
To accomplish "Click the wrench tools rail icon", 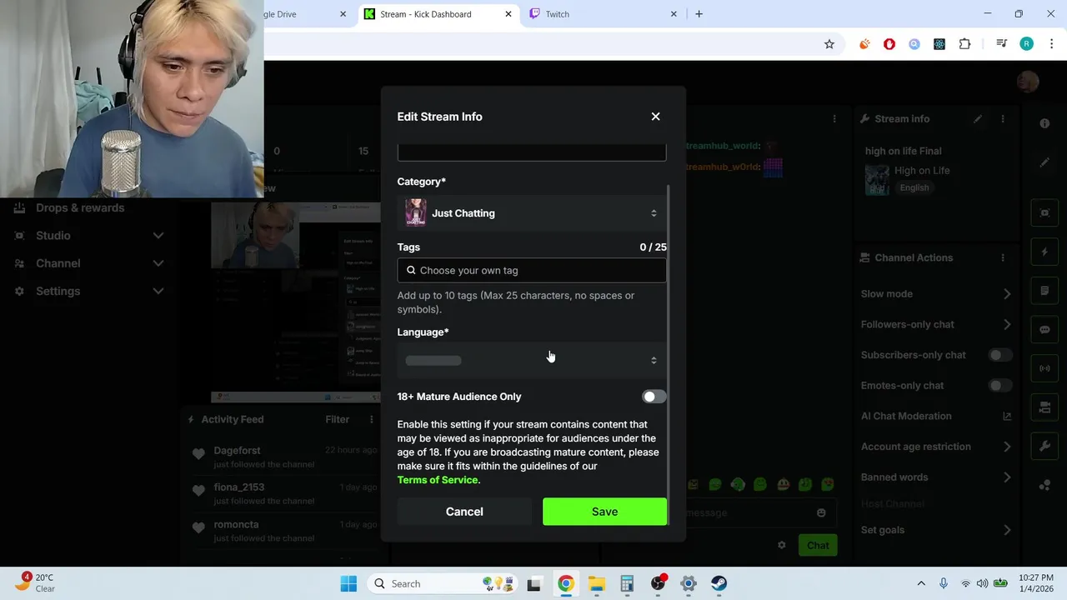I will 1044,447.
